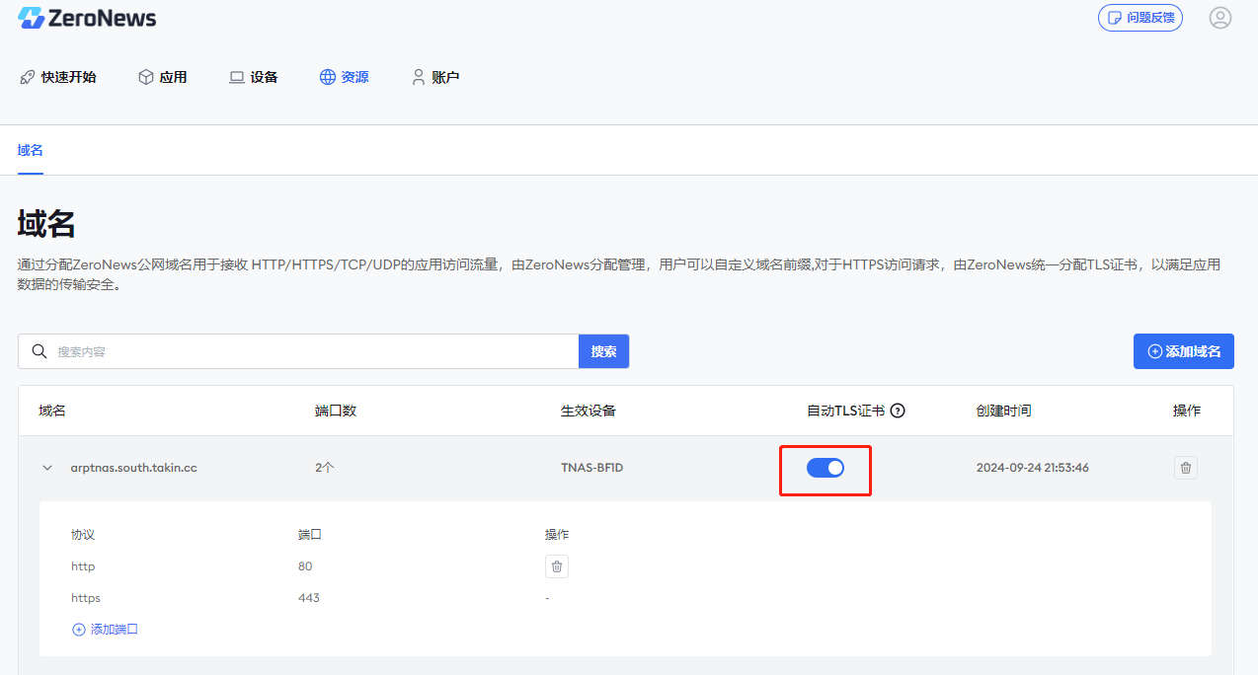
Task: Click the 协议 sub-table header
Action: click(83, 535)
